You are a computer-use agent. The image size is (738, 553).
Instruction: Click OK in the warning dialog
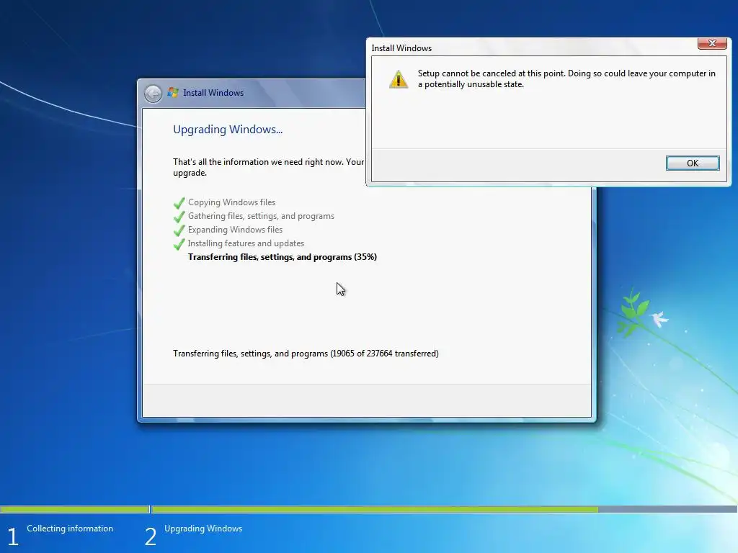[x=693, y=163]
